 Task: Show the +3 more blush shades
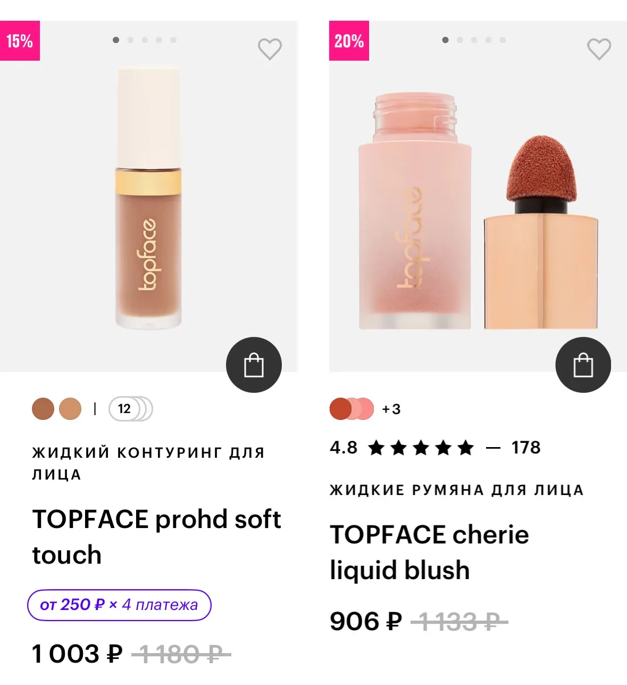pos(391,409)
